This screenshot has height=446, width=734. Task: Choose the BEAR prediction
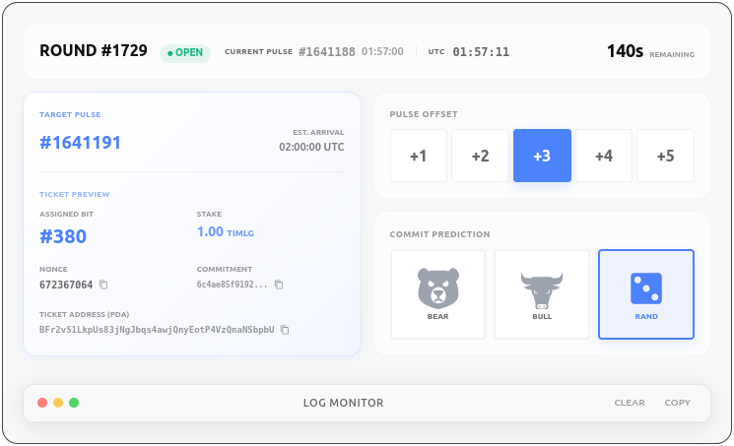tap(437, 294)
